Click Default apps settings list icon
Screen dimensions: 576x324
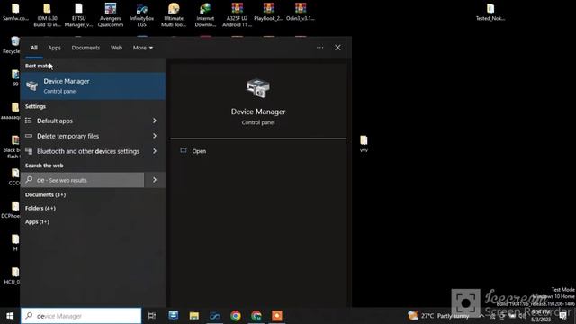[x=29, y=121]
